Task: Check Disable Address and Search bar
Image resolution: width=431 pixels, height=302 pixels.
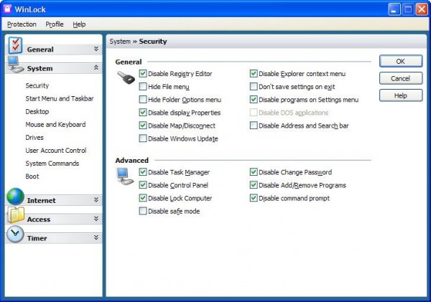Action: (254, 126)
